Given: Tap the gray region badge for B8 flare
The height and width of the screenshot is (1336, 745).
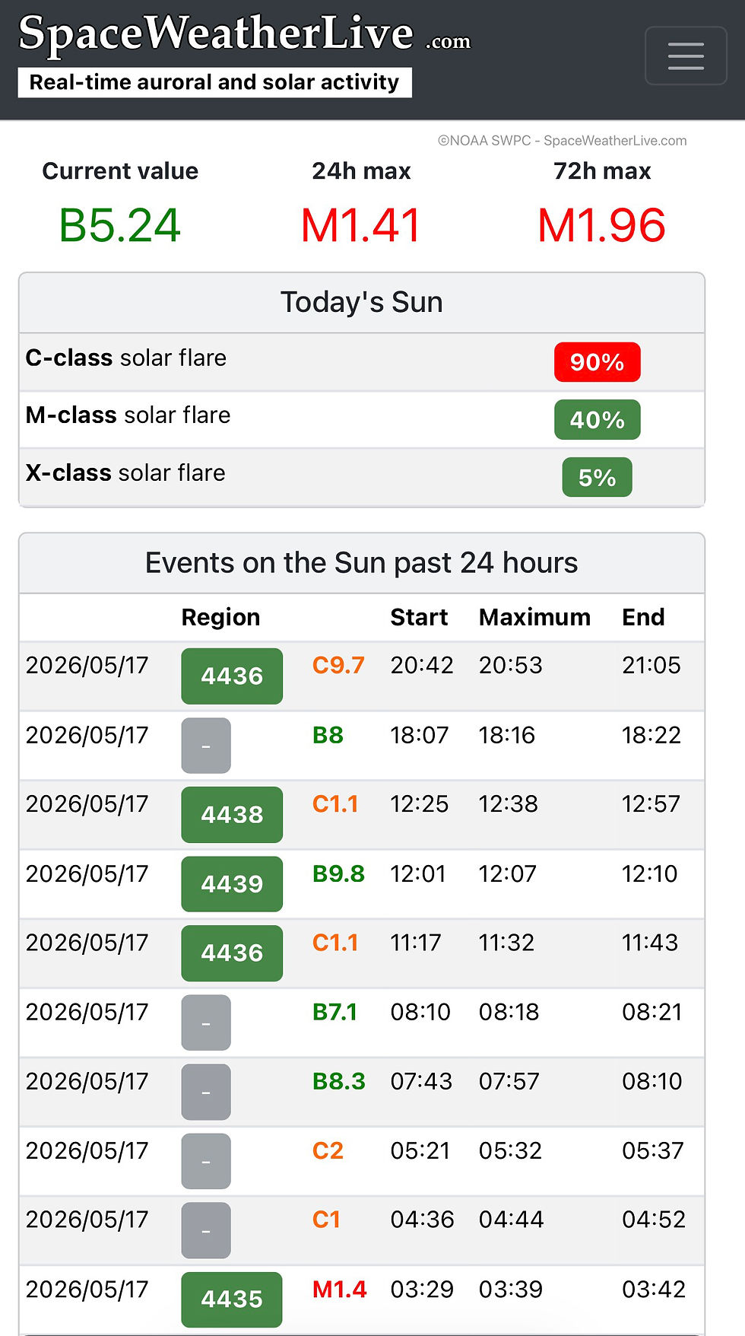Looking at the screenshot, I should [x=206, y=746].
